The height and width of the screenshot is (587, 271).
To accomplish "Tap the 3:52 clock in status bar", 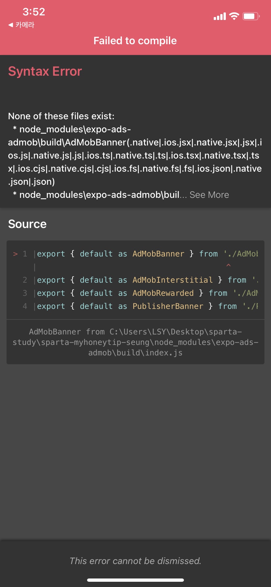I will point(34,12).
